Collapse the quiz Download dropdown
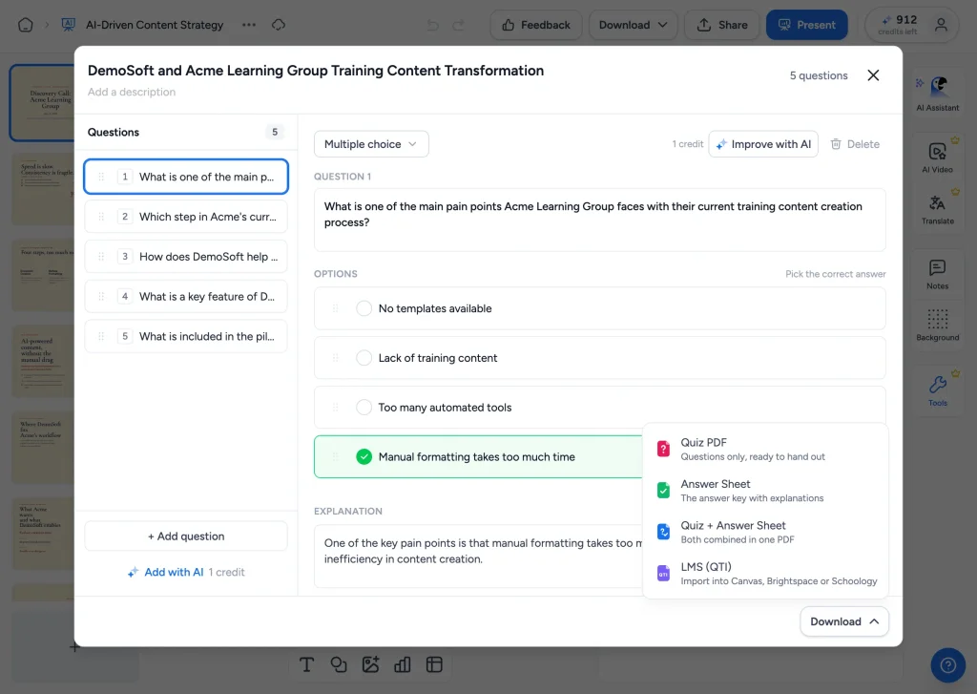The height and width of the screenshot is (694, 977). coord(843,621)
